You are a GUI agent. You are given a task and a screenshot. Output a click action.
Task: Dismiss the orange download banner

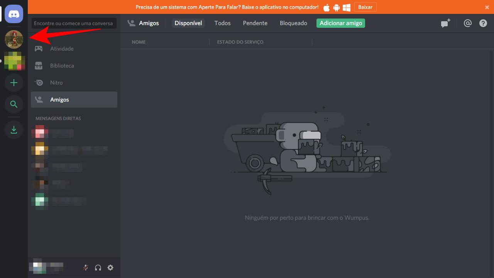pyautogui.click(x=487, y=7)
